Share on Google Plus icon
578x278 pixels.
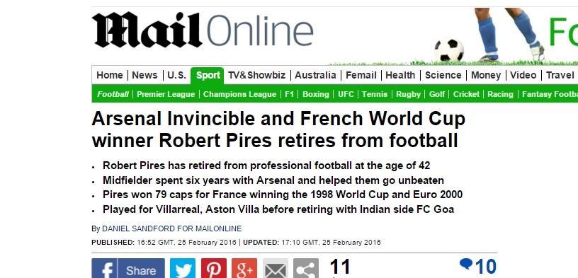[x=244, y=268]
